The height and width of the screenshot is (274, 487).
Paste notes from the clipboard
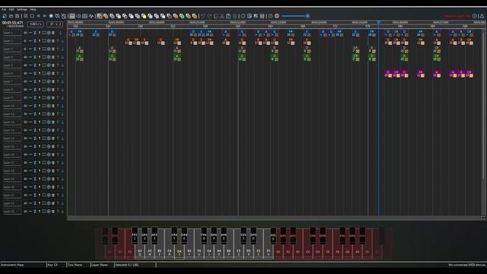click(228, 16)
